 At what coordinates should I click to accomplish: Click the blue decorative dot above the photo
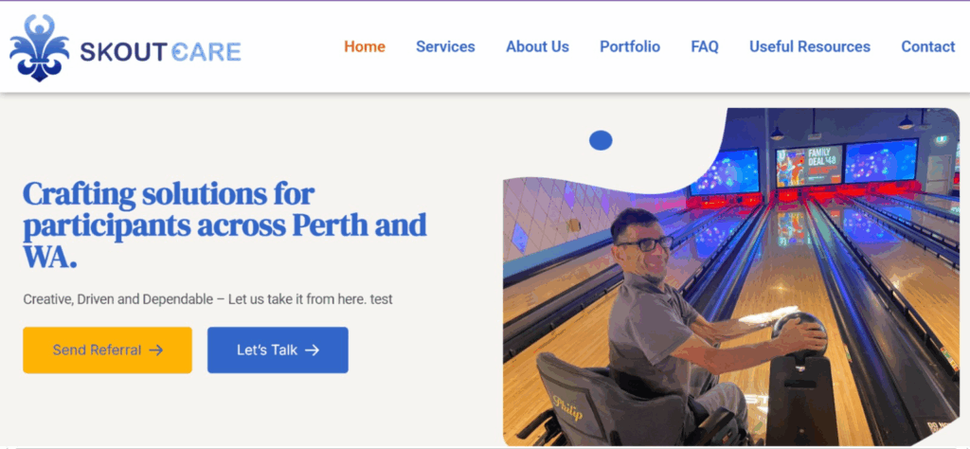601,140
